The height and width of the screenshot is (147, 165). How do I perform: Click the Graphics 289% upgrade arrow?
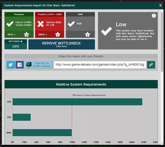(x=46, y=34)
